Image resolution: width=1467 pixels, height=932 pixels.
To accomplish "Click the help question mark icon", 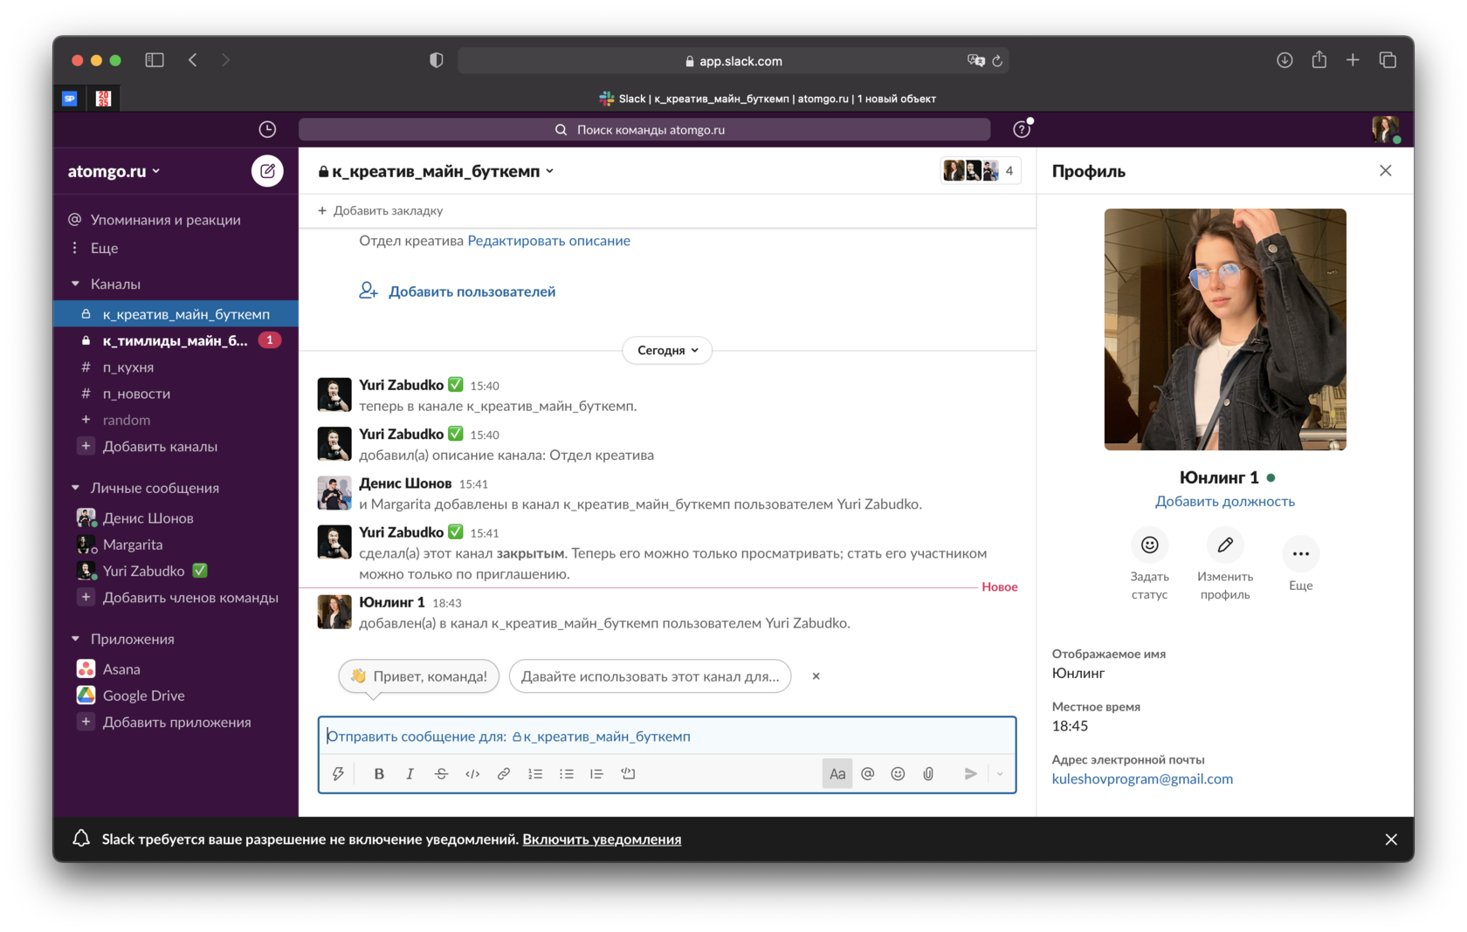I will coord(1022,129).
